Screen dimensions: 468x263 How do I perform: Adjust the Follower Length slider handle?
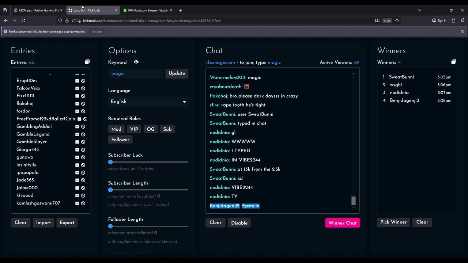110,226
